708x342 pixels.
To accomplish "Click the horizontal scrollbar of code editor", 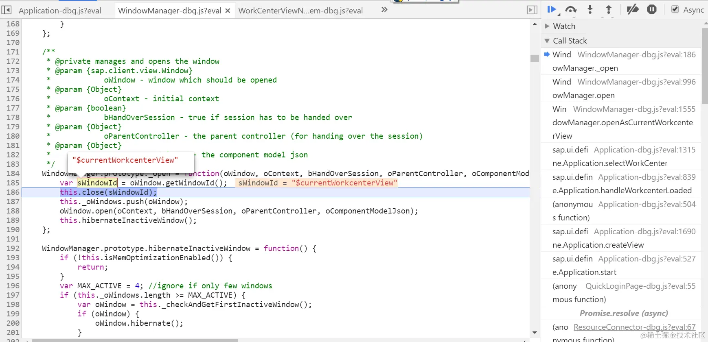I will tap(134, 340).
